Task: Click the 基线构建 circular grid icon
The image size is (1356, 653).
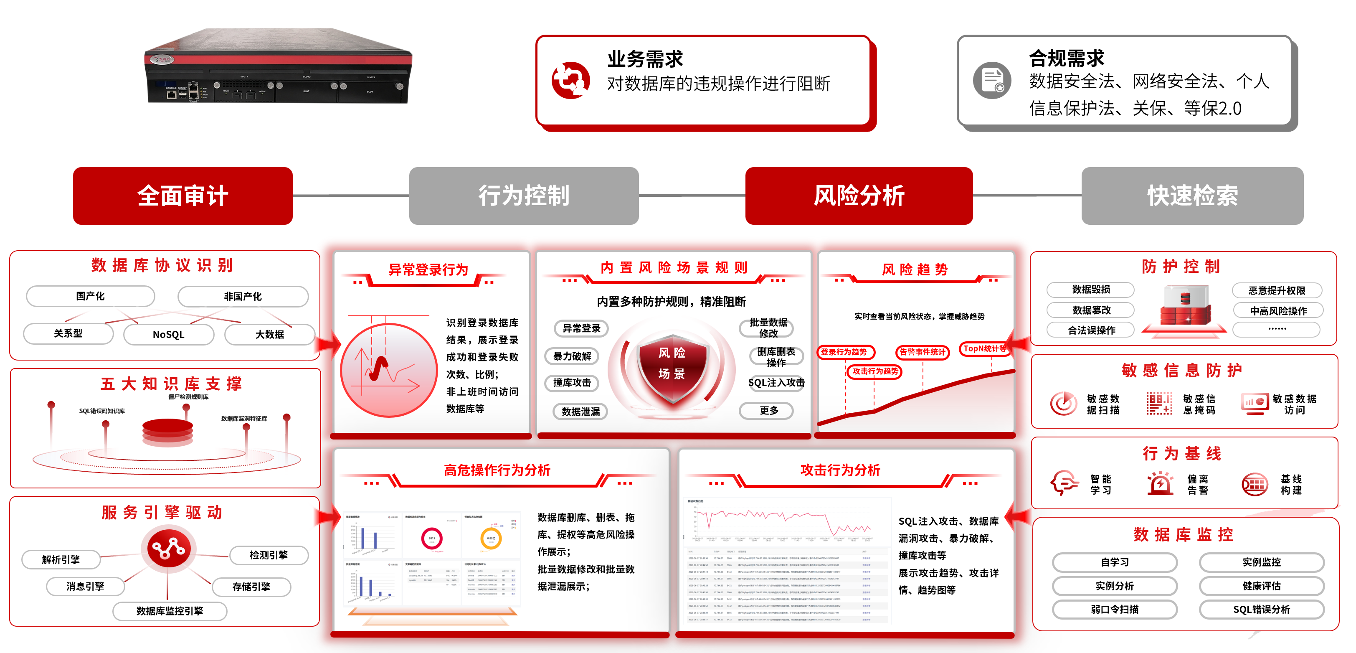Action: (x=1255, y=484)
